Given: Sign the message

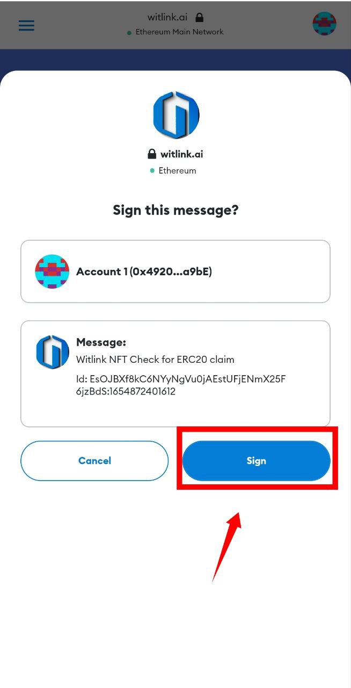Looking at the screenshot, I should tap(256, 461).
